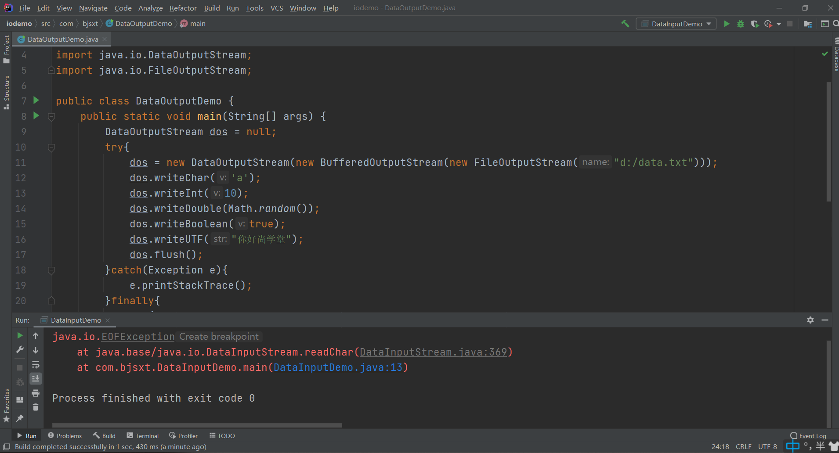This screenshot has height=453, width=839.
Task: Select the DataInputDemo run tab
Action: pyautogui.click(x=76, y=320)
